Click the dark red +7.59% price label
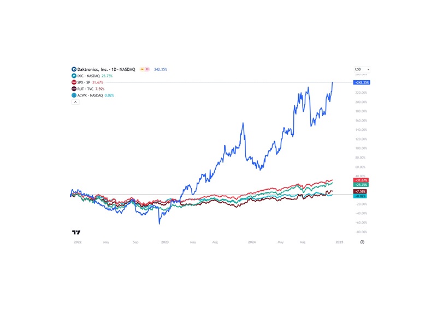 pyautogui.click(x=360, y=191)
